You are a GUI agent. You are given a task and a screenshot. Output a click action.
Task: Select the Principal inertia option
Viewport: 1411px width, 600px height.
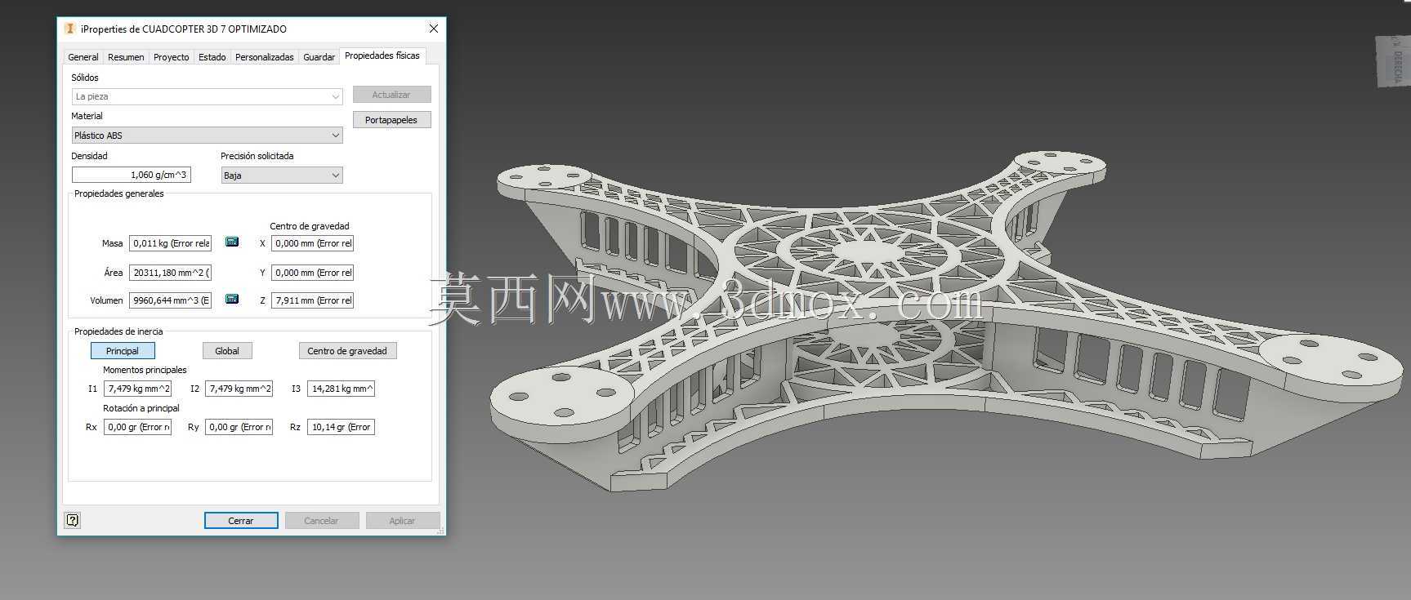pos(123,351)
